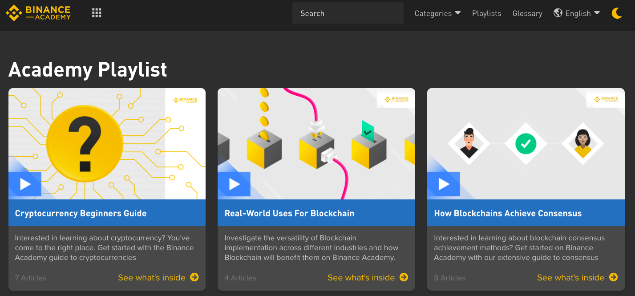Click See what's inside for Real-World Uses For Blockchain
The width and height of the screenshot is (635, 296).
361,277
